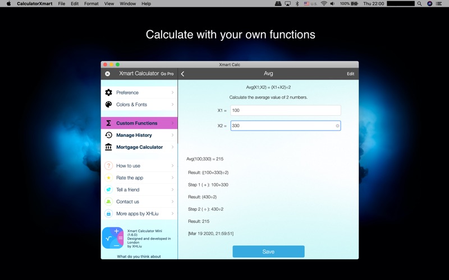Open the View menu
The height and width of the screenshot is (280, 449).
(109, 4)
